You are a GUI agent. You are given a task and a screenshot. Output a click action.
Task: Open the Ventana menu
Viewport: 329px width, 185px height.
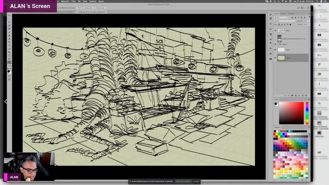93,1
